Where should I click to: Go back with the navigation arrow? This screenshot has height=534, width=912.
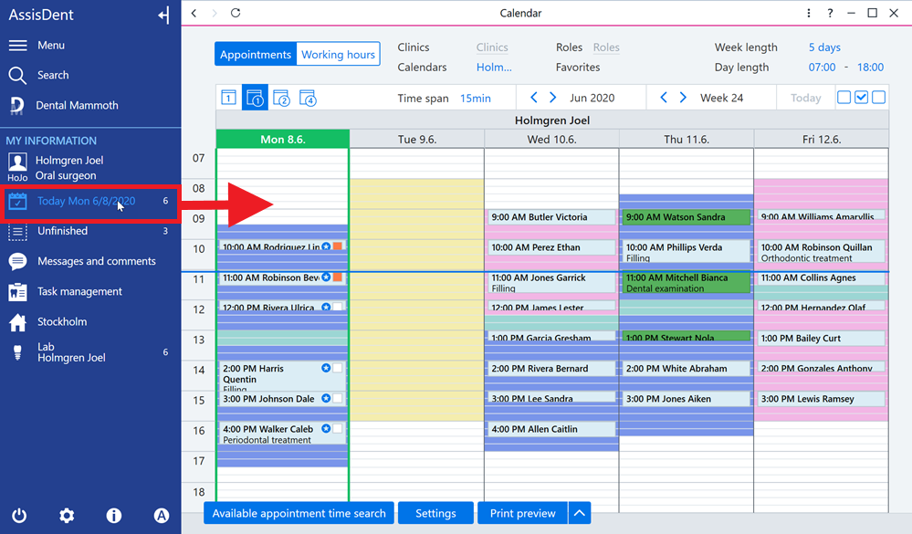194,13
